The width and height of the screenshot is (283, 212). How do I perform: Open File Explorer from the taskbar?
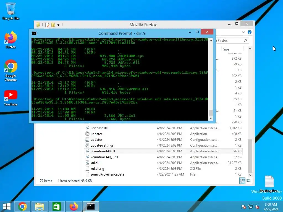39,206
